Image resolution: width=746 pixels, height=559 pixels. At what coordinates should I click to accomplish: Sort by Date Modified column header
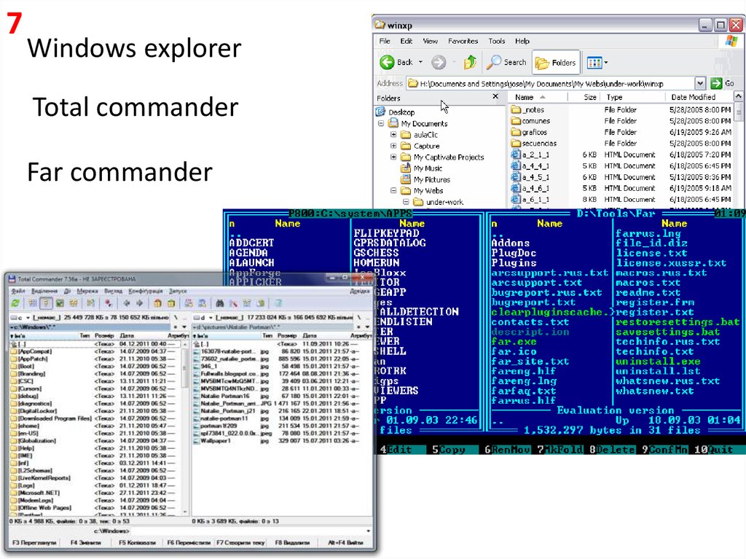[693, 97]
